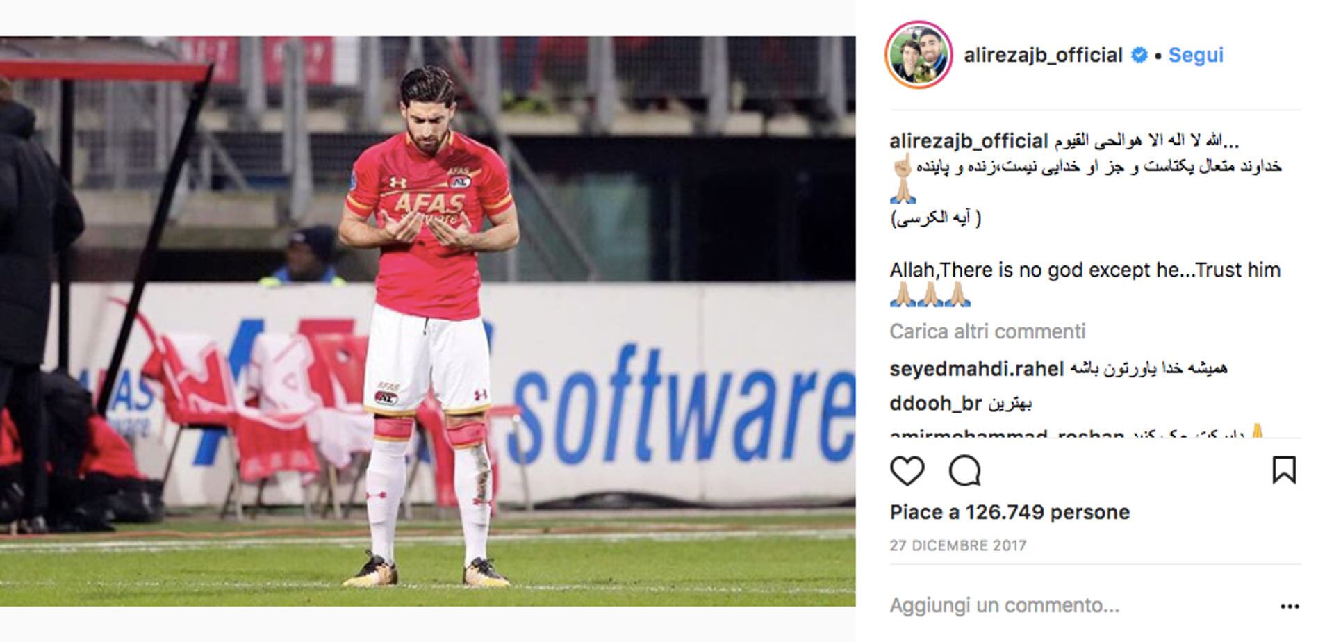Open the alirezajb_official username in the header
This screenshot has width=1334, height=642.
[x=1043, y=55]
